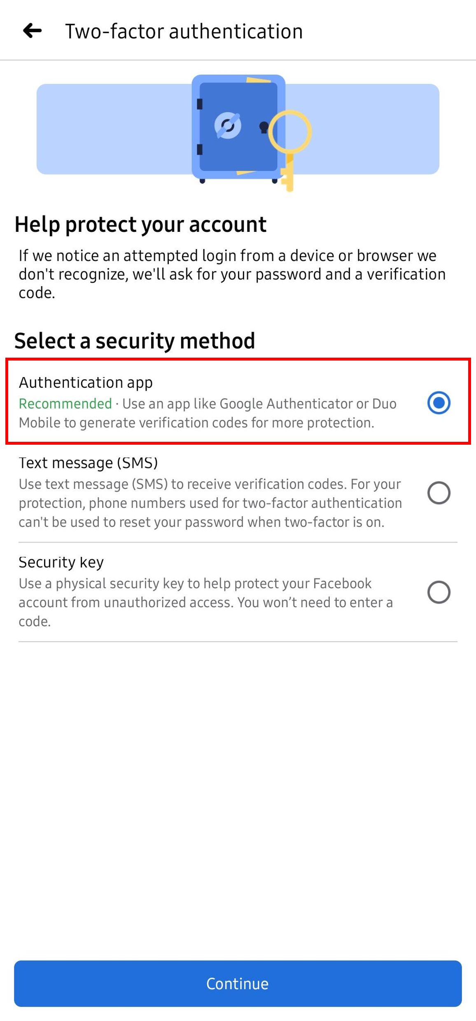Image resolution: width=476 pixels, height=1021 pixels.
Task: Select the Text message (SMS) radio button
Action: coord(439,493)
